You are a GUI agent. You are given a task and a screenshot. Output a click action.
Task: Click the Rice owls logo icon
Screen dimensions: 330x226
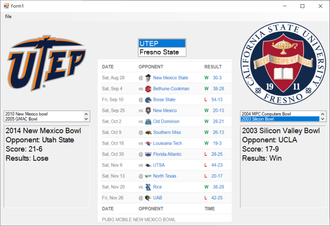tap(148, 187)
